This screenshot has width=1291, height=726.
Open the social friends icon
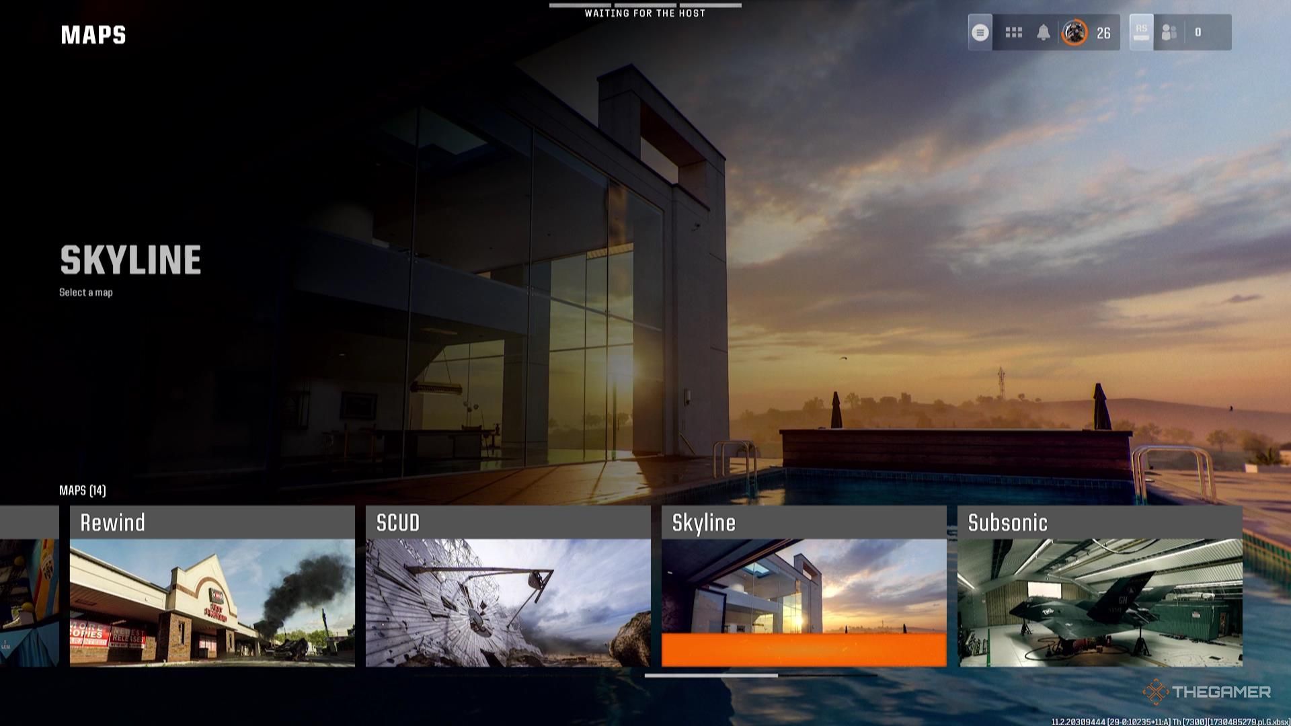[1169, 32]
